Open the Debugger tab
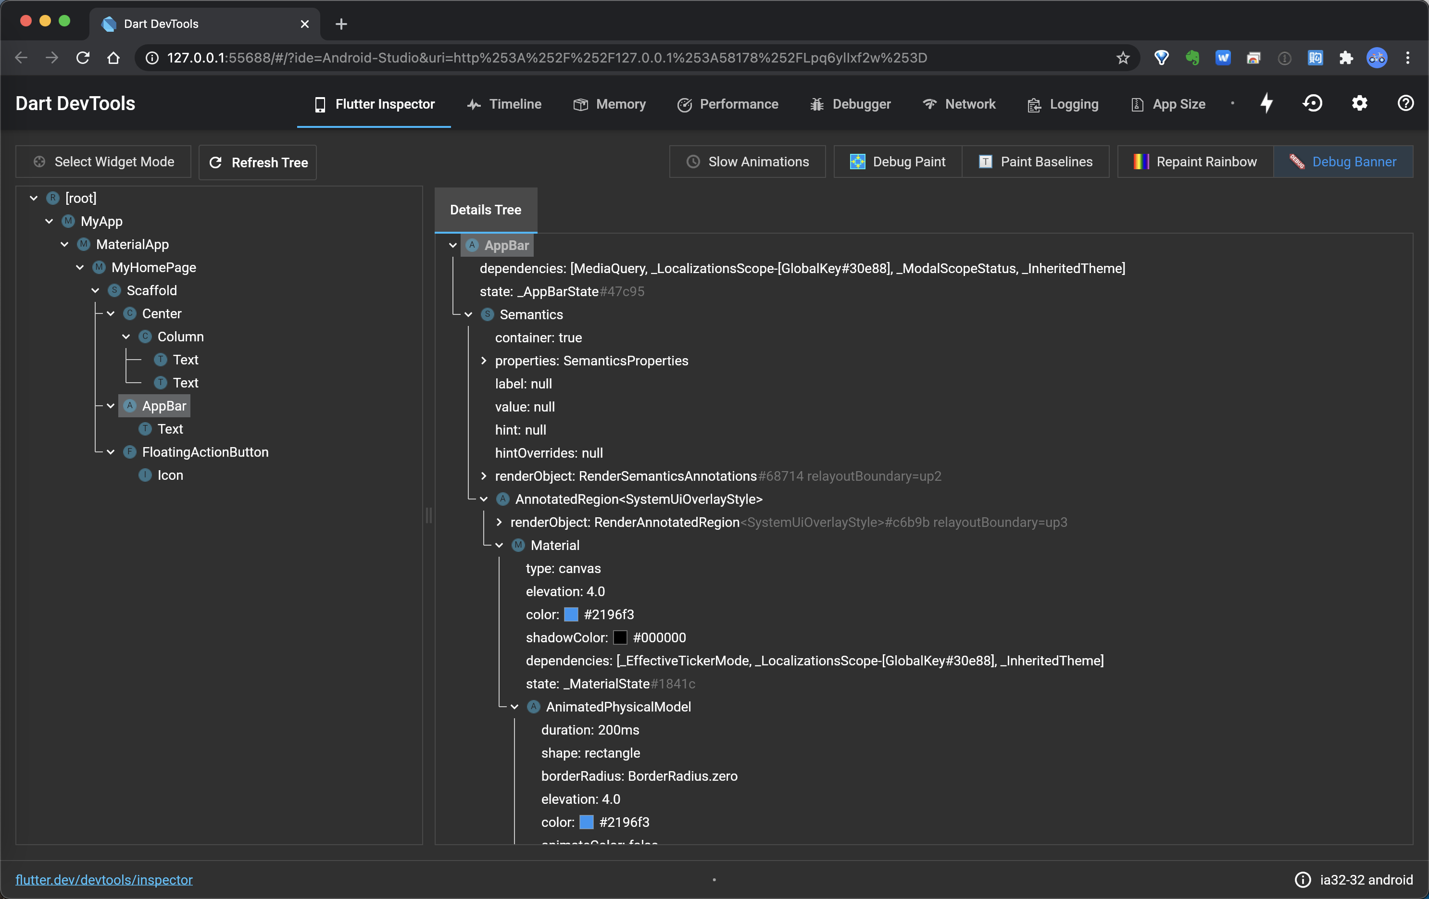The width and height of the screenshot is (1429, 899). click(851, 104)
